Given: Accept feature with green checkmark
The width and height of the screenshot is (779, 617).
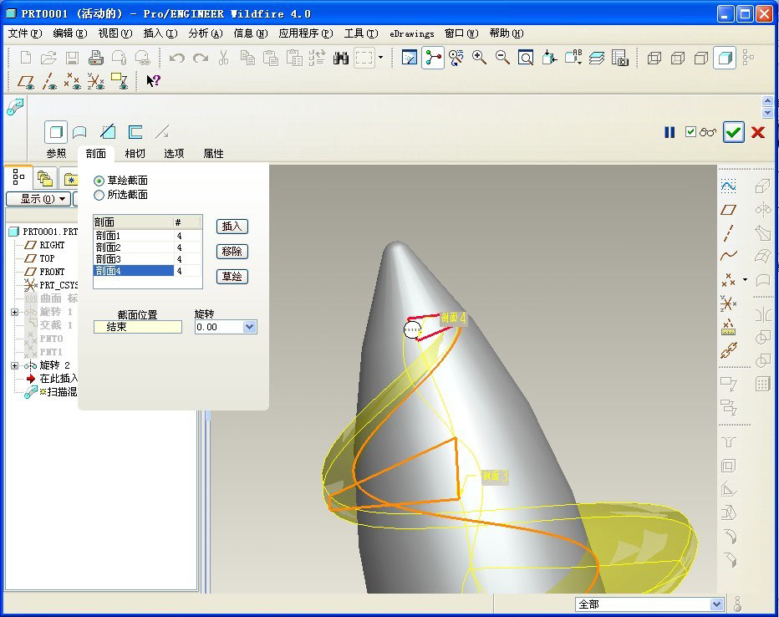Looking at the screenshot, I should click(733, 132).
